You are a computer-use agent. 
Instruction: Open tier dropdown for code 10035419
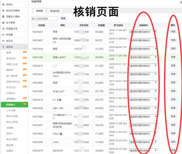coord(143,100)
